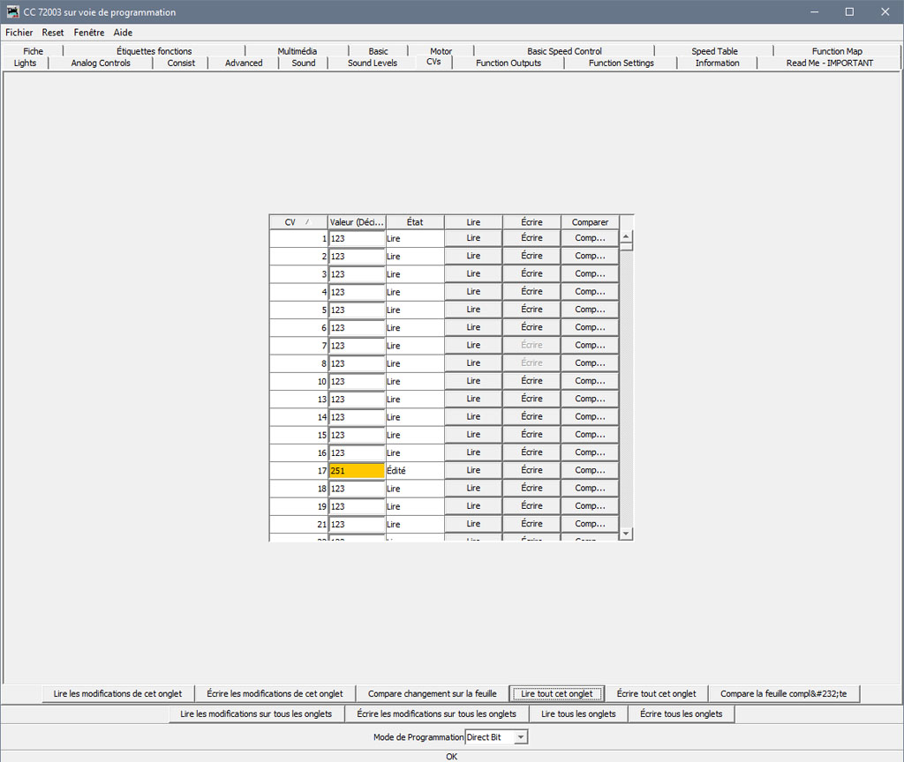Click the Valeur (Déci... column header
This screenshot has height=762, width=904.
pos(357,222)
